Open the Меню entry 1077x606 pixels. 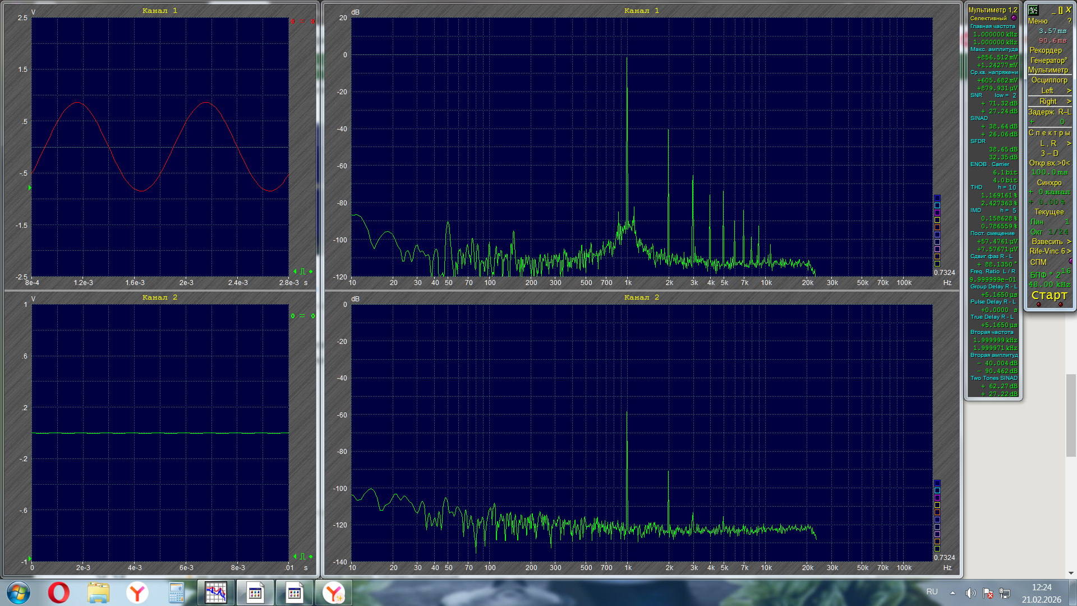point(1038,21)
